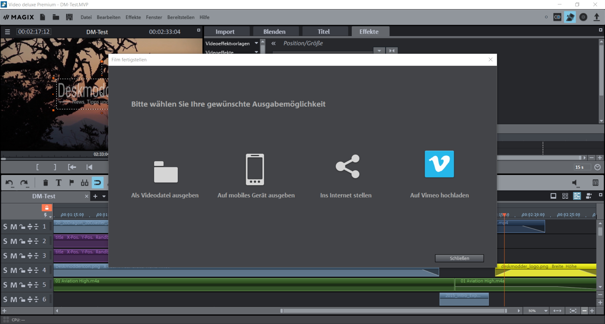Close the DM-Test timeline tab
The height and width of the screenshot is (324, 605).
[x=86, y=196]
